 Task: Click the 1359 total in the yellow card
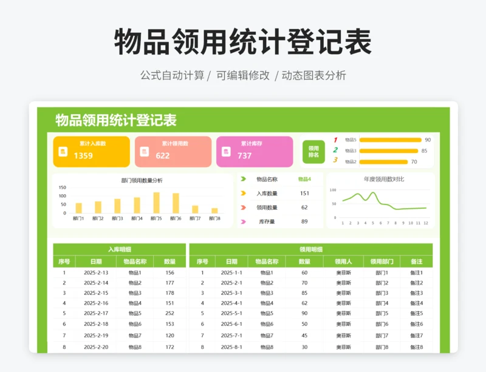coord(83,155)
